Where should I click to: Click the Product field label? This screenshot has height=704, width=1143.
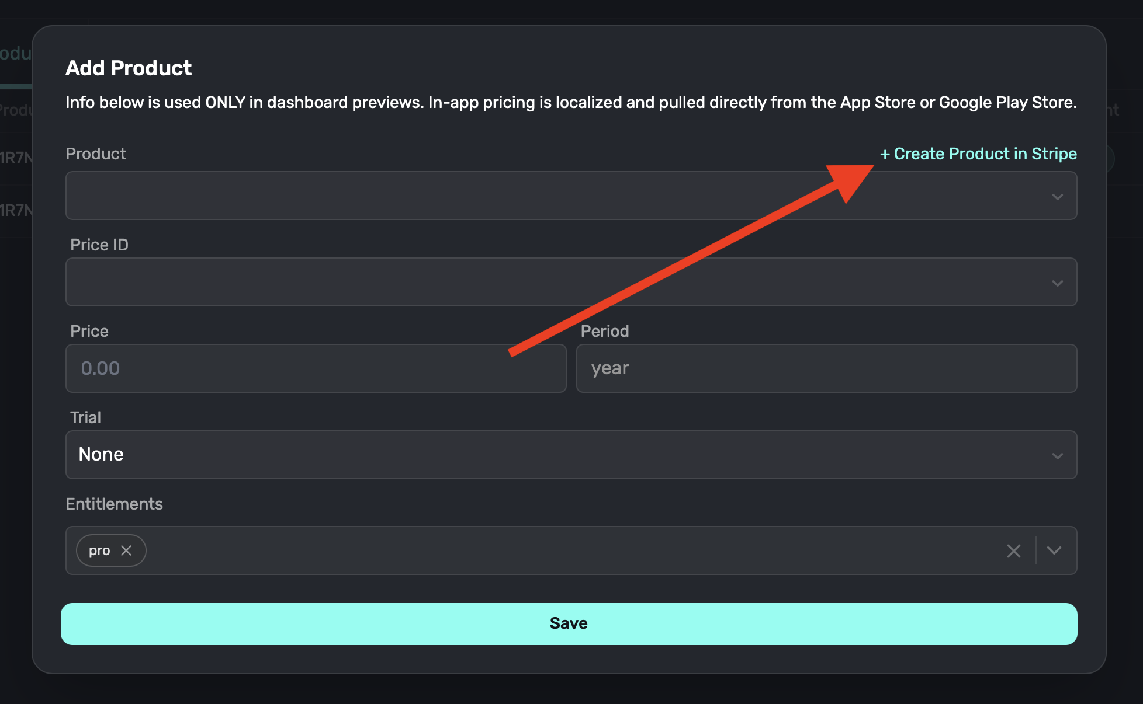96,154
